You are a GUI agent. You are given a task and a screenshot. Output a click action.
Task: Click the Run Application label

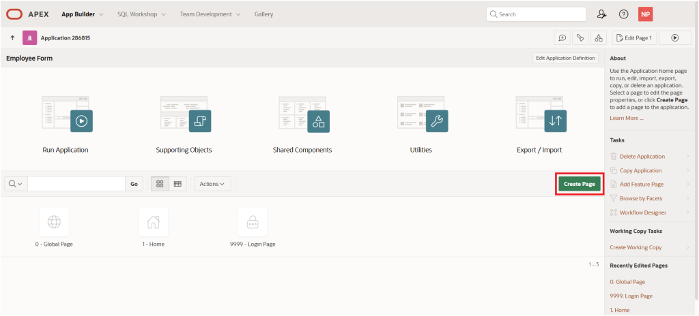tap(66, 150)
